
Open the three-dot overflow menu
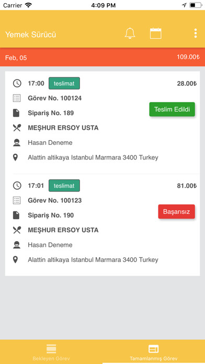[196, 33]
